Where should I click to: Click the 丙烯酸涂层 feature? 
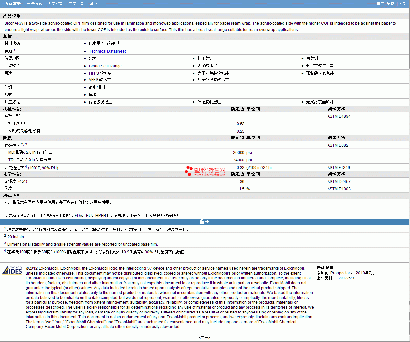[207, 66]
